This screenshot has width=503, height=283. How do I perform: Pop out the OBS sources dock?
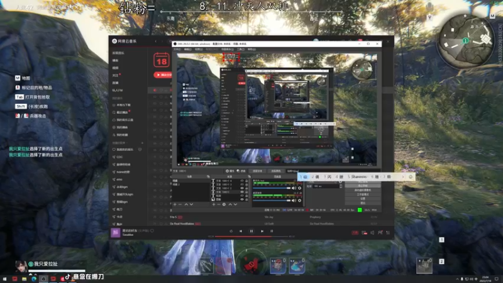pyautogui.click(x=249, y=177)
